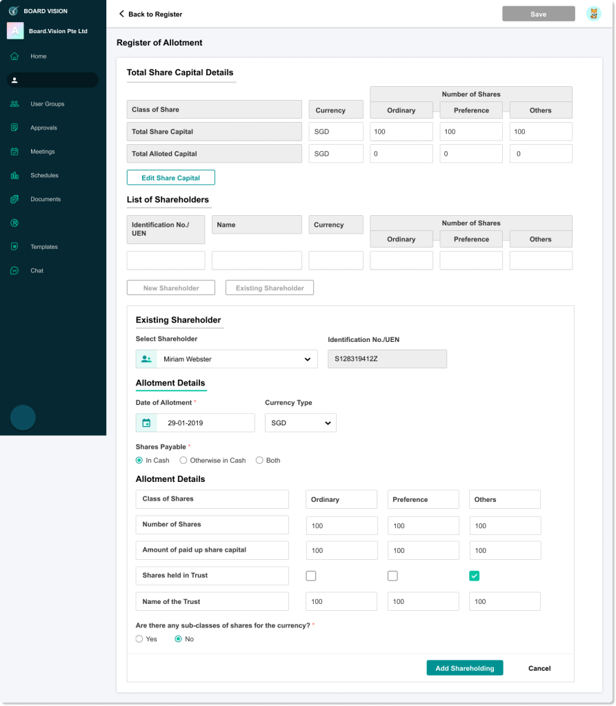Click the Approvals sidebar icon
The height and width of the screenshot is (706, 616).
point(14,128)
